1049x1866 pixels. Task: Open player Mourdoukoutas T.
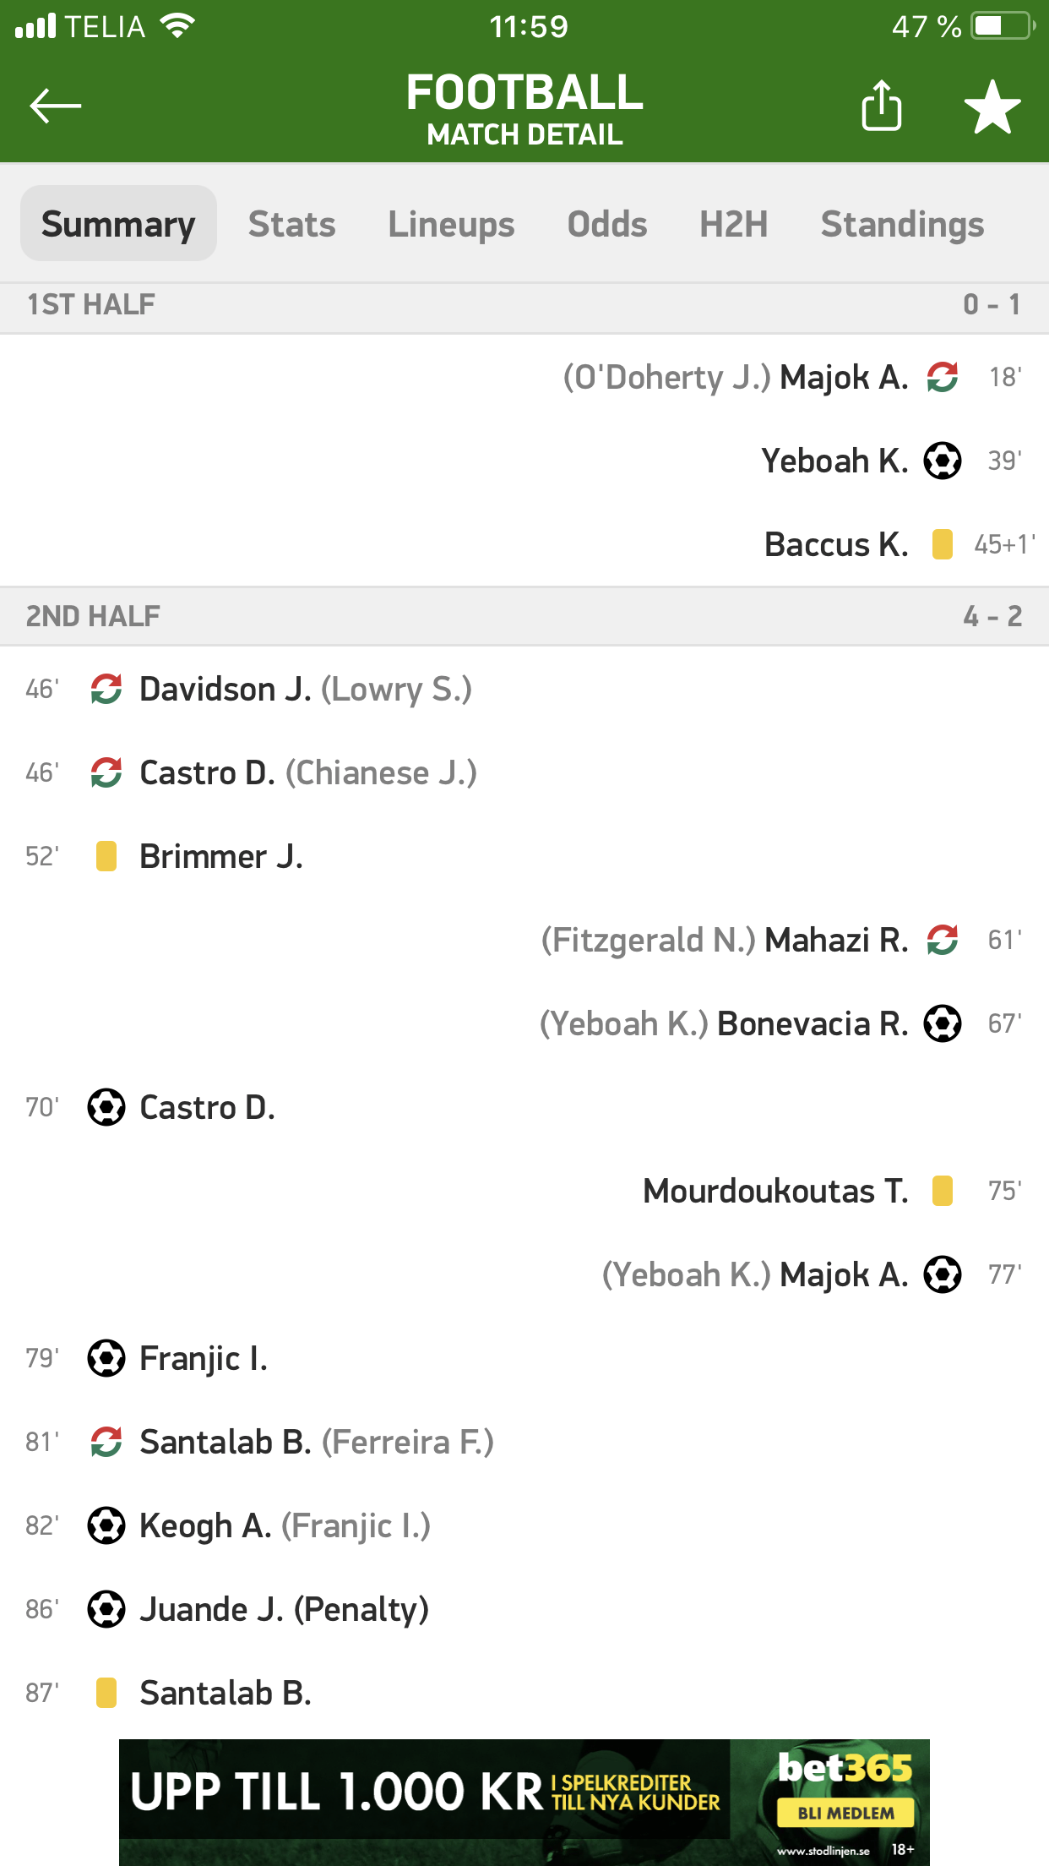click(775, 1191)
